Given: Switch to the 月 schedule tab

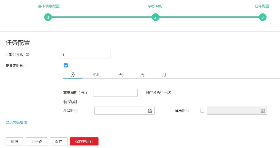Looking at the screenshot, I should pyautogui.click(x=164, y=75).
